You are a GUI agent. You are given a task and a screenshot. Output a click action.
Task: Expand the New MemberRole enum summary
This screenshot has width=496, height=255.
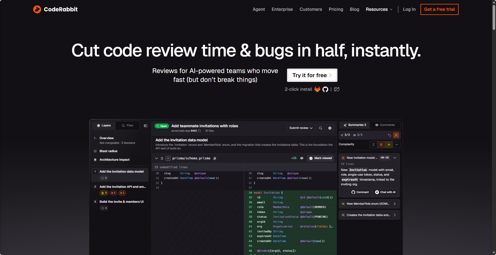point(369,204)
